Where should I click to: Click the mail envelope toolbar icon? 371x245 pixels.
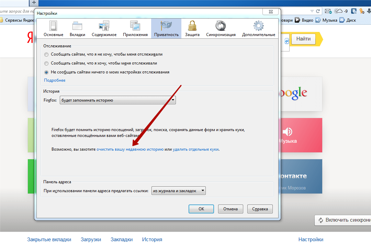(328, 11)
